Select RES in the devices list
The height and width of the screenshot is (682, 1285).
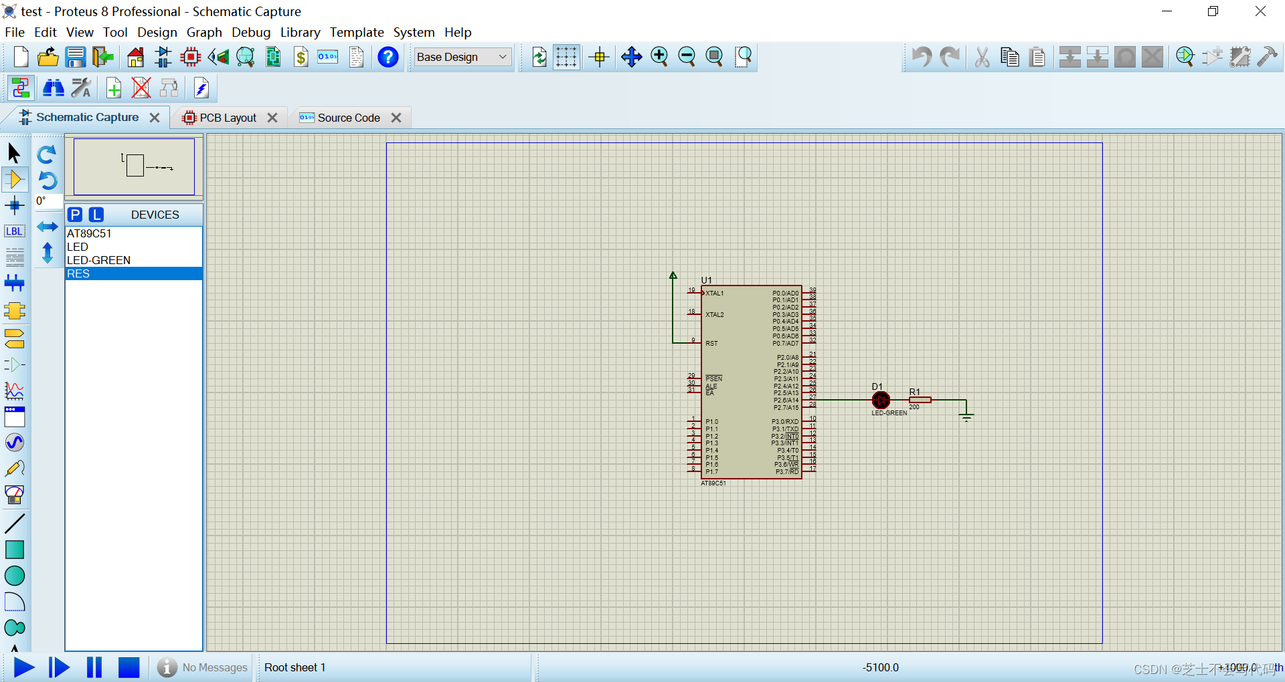point(134,273)
